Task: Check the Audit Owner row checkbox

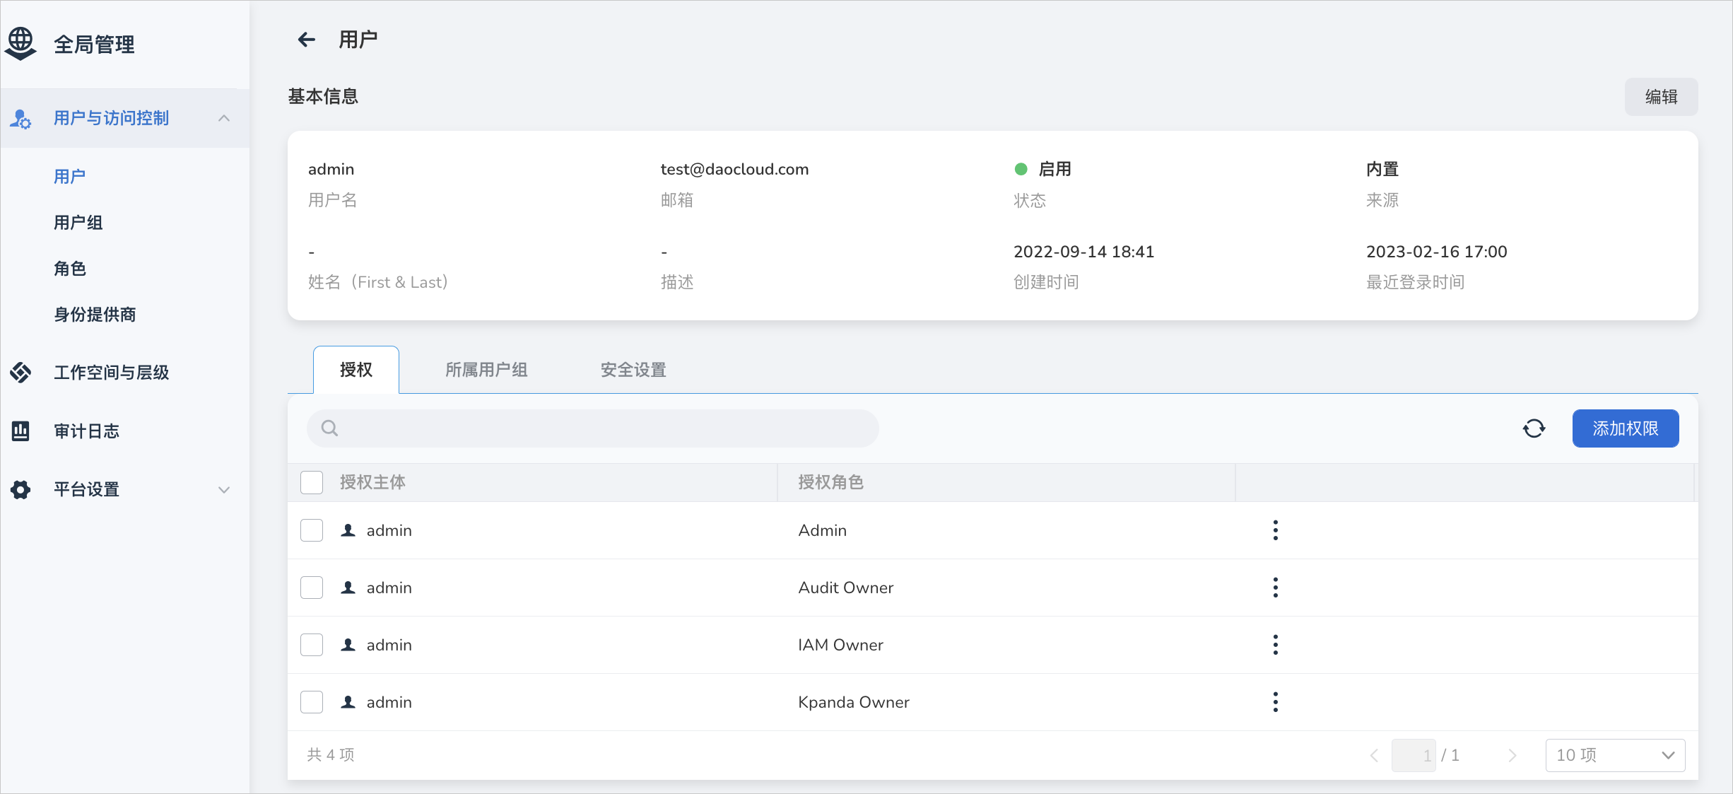Action: 312,588
